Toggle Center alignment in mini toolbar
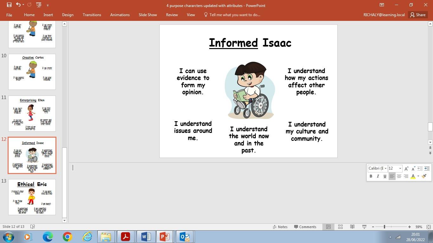This screenshot has height=243, width=433. [x=399, y=176]
